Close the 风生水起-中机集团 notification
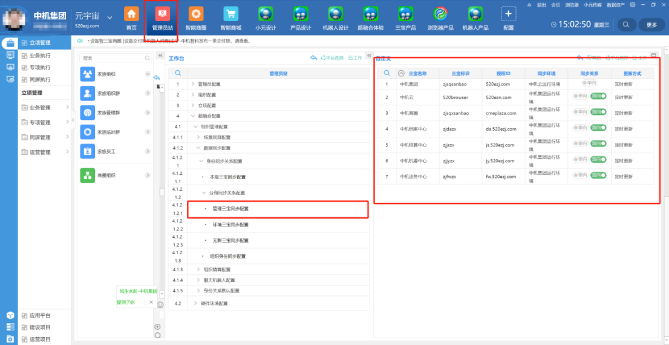 [151, 302]
